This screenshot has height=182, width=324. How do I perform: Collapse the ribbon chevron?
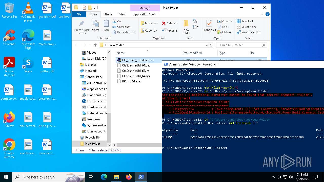[262, 14]
